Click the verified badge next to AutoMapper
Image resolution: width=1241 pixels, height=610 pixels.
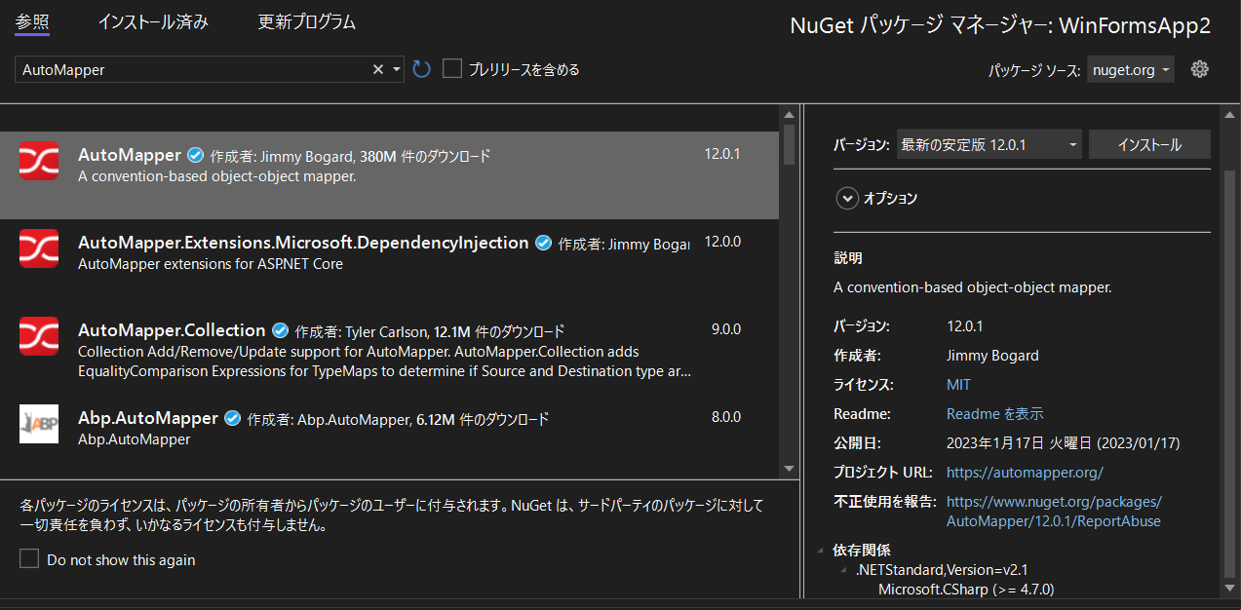(x=195, y=154)
